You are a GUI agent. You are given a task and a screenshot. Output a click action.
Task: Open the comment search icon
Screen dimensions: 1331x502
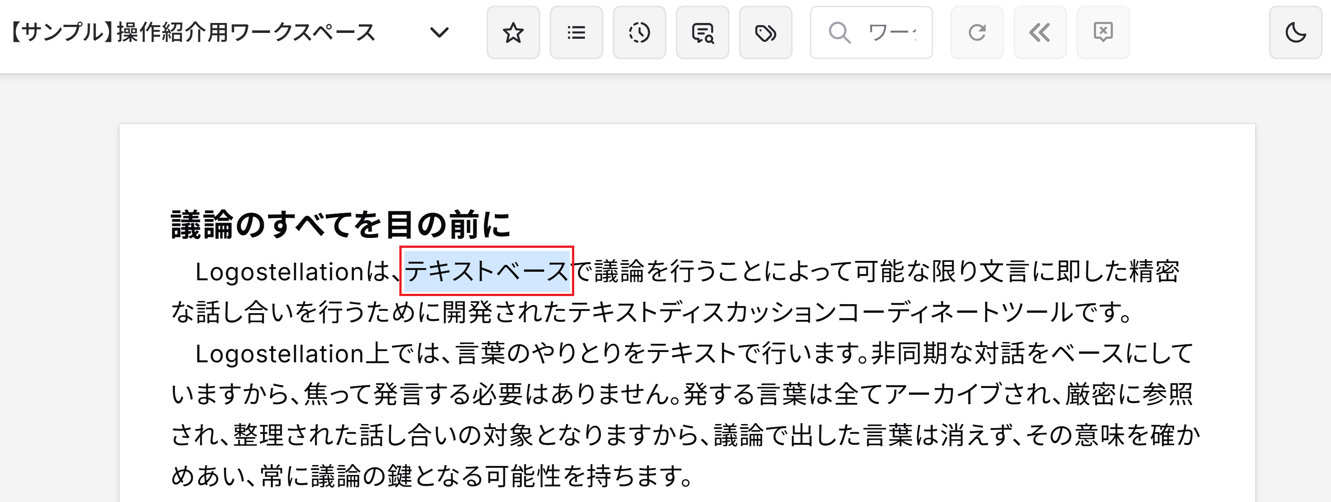pos(702,32)
